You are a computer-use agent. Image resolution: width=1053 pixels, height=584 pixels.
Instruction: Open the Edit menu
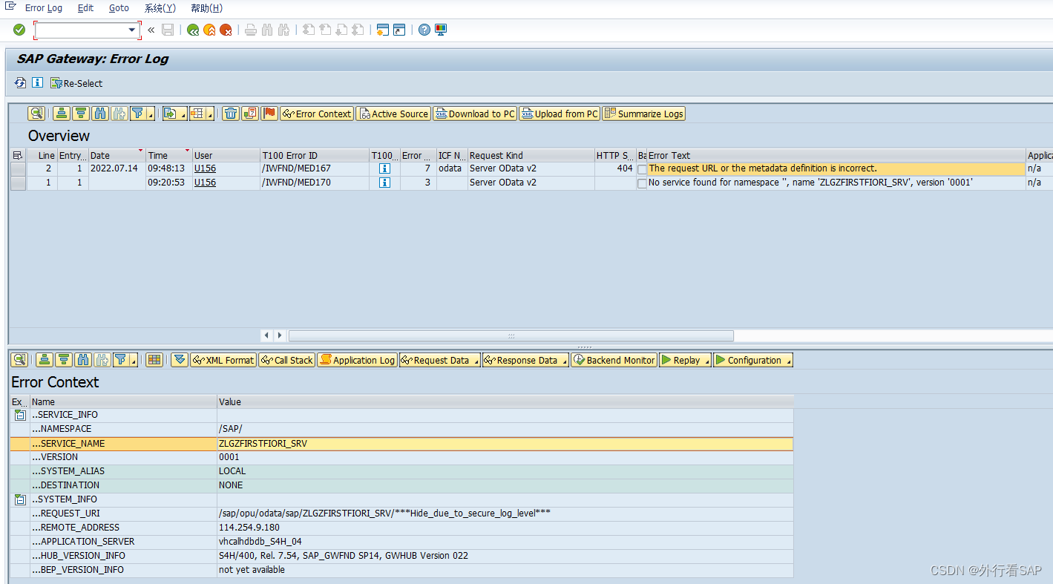(x=85, y=8)
